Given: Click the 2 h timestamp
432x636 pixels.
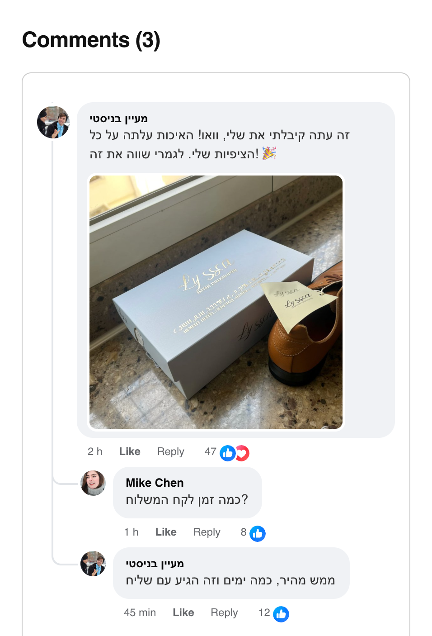Looking at the screenshot, I should [x=95, y=451].
